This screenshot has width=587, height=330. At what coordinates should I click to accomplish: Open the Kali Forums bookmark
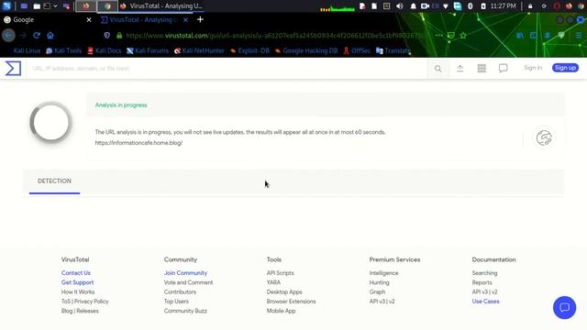click(x=148, y=51)
